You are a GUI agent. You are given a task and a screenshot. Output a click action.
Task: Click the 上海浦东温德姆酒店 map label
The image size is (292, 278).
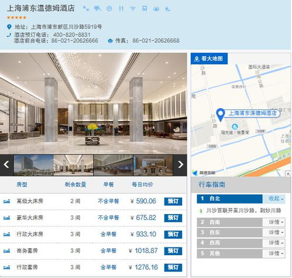tap(252, 113)
